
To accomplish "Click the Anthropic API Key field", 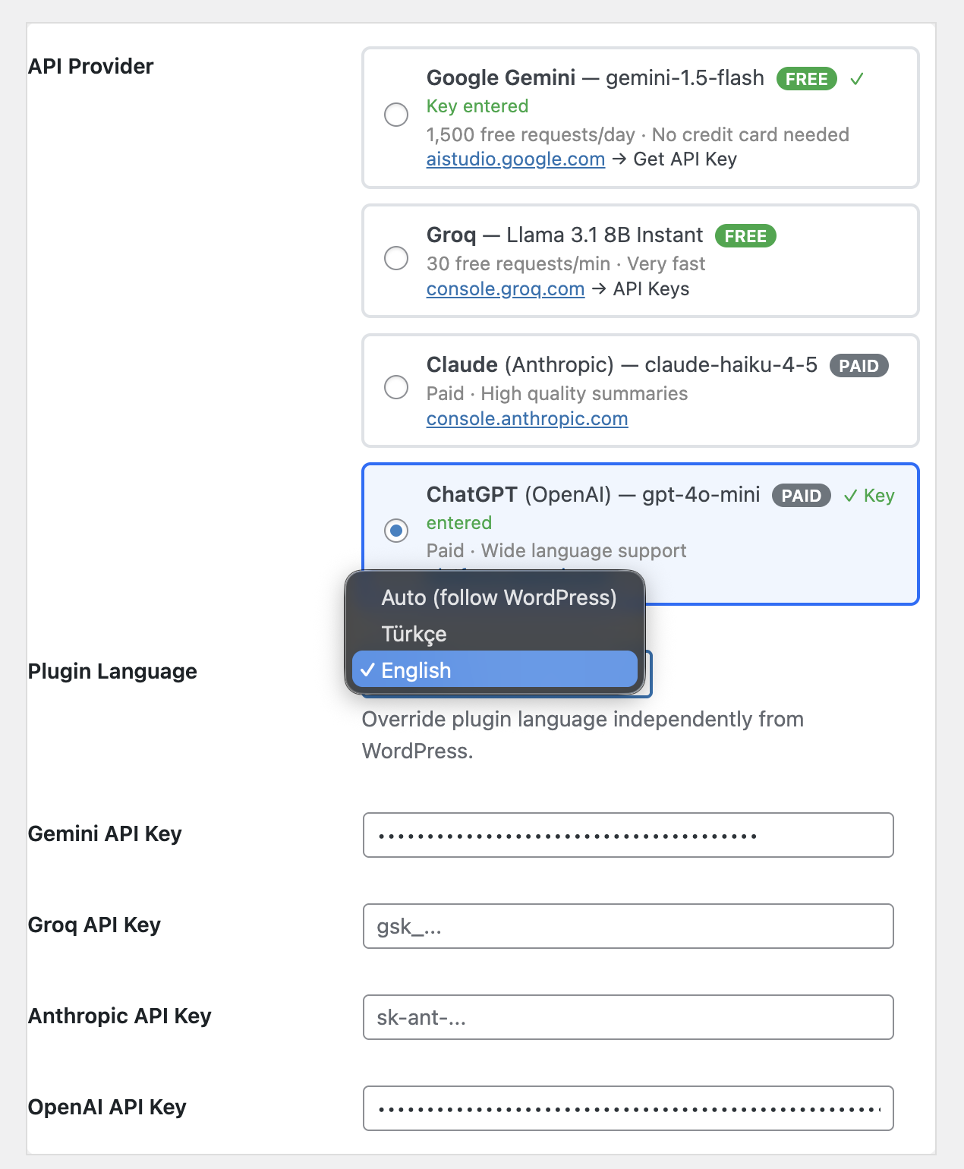I will coord(628,1017).
